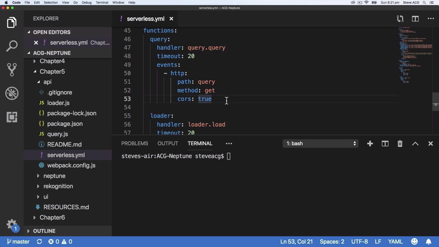Maximize terminal panel with up chevron

click(415, 144)
